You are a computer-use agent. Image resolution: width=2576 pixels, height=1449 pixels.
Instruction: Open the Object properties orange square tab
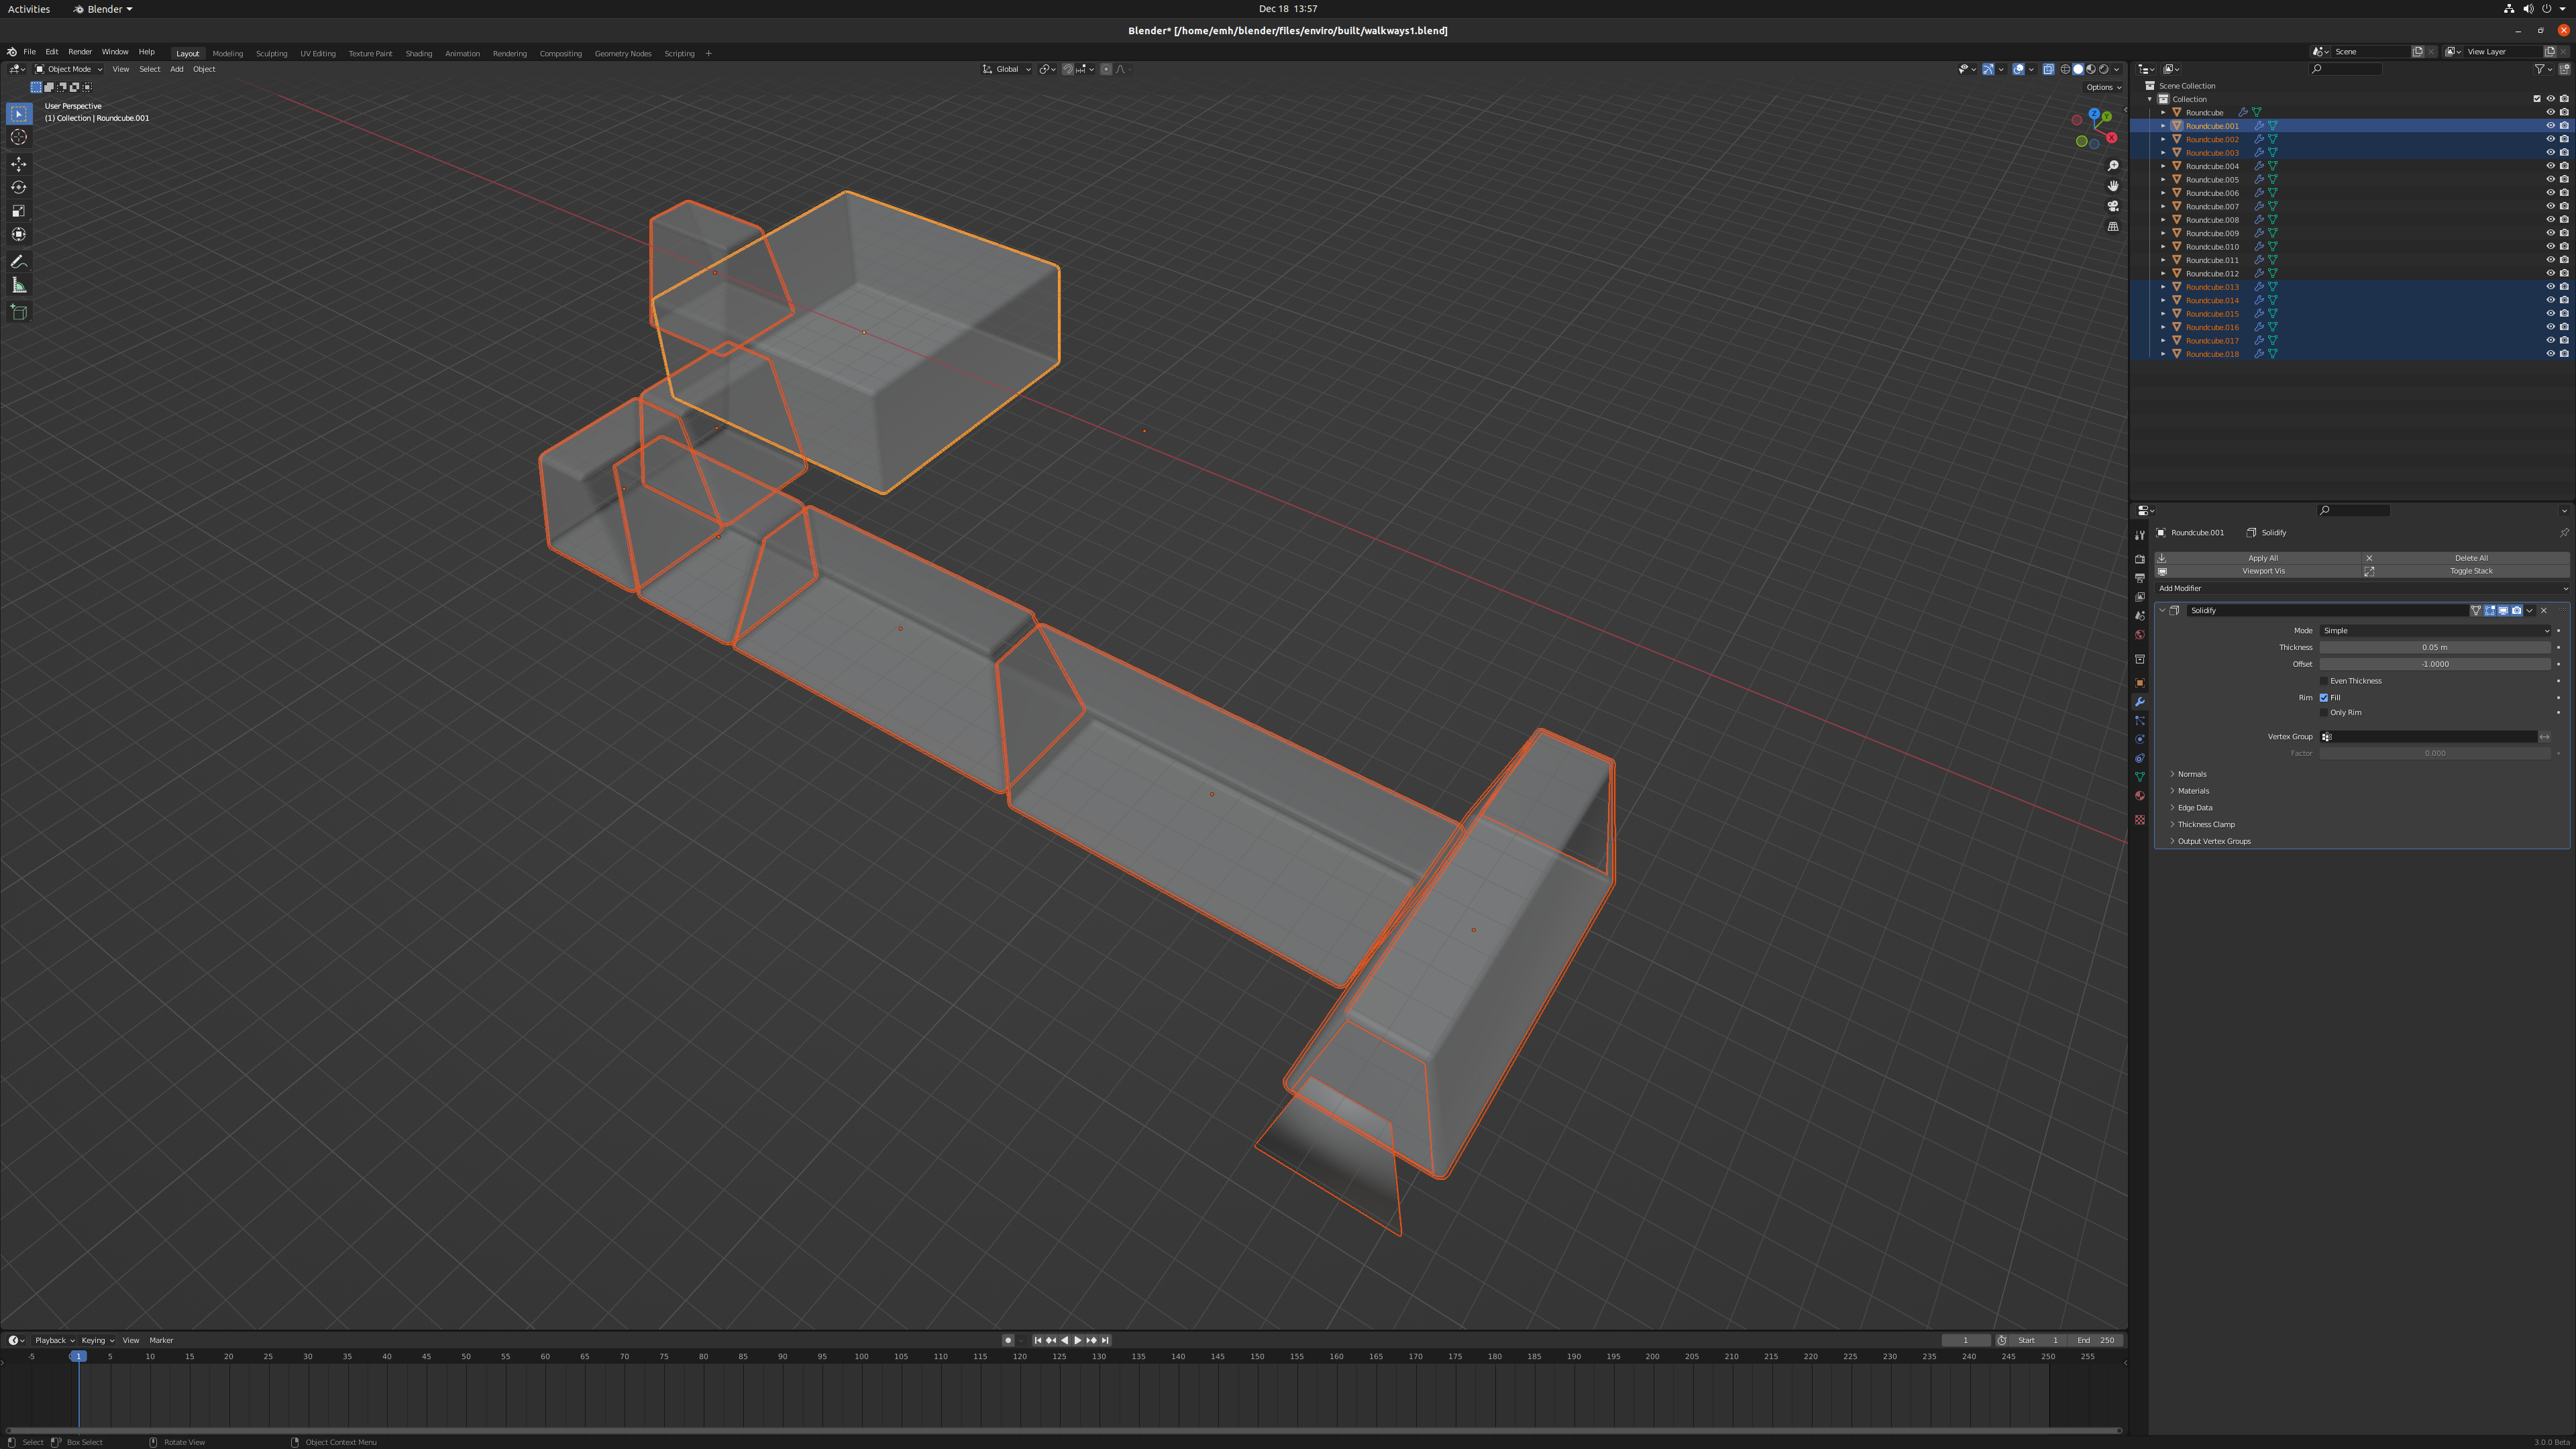pyautogui.click(x=2140, y=683)
